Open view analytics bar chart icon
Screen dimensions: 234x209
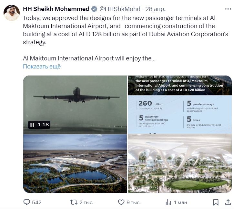coord(168,202)
